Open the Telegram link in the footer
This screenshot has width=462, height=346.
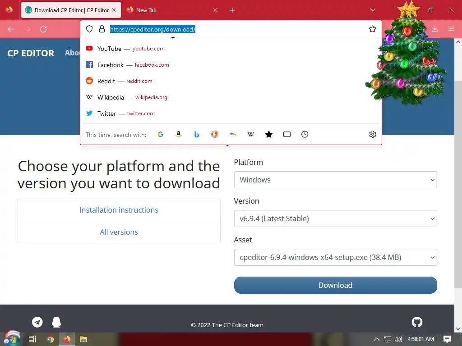37,322
